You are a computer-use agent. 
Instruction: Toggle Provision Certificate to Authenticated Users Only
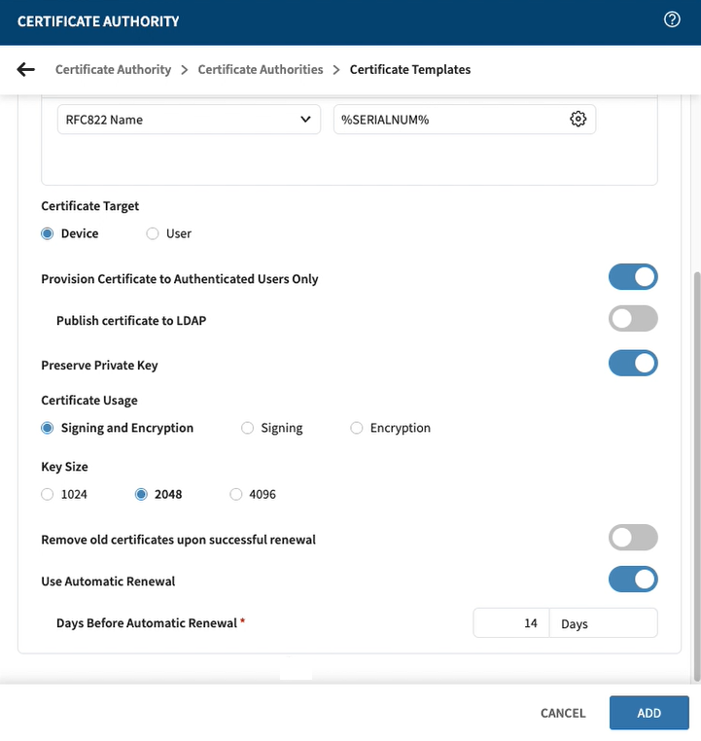click(x=633, y=278)
